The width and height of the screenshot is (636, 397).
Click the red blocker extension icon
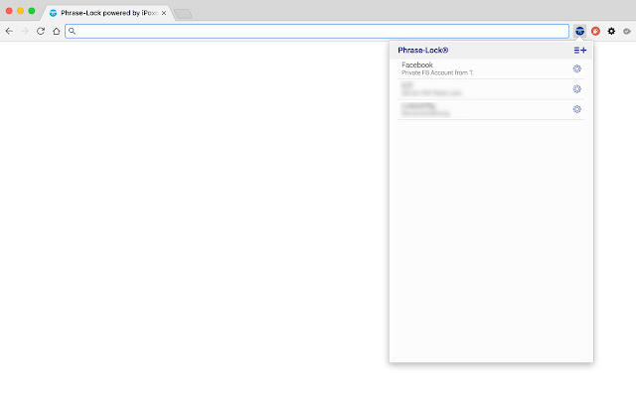595,31
